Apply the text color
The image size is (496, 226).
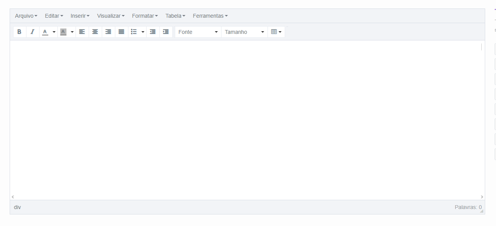point(45,32)
